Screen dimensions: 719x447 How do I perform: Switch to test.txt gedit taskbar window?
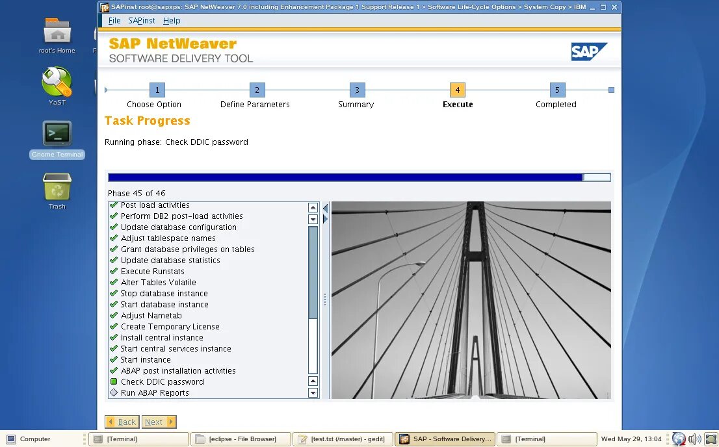point(343,439)
